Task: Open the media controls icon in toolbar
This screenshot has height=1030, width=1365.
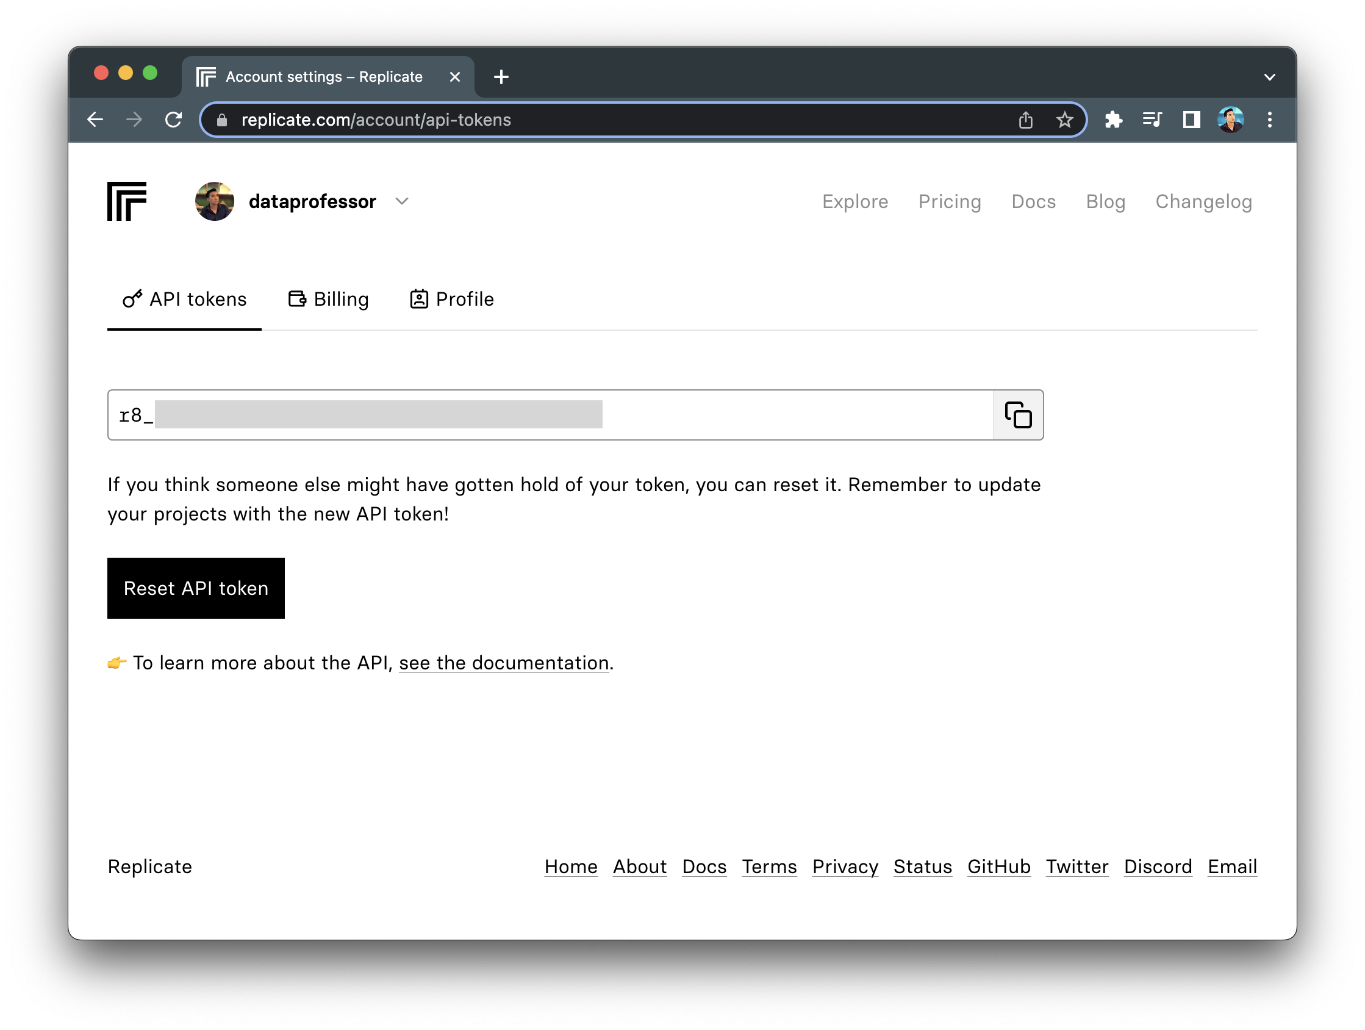Action: coord(1152,120)
